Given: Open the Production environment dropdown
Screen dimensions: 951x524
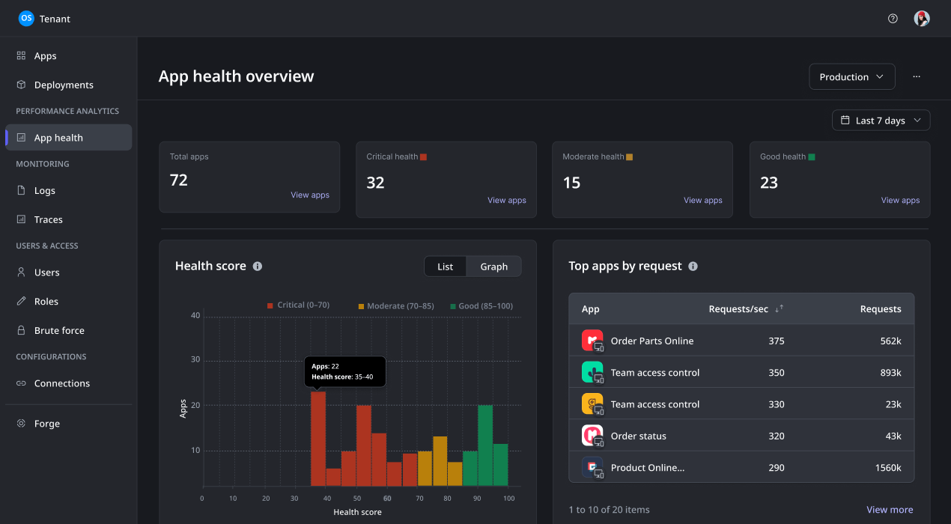Looking at the screenshot, I should [852, 76].
